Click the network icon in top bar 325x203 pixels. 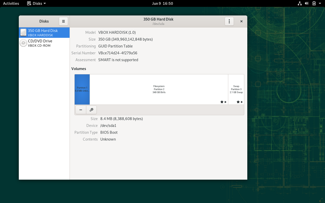tap(300, 3)
